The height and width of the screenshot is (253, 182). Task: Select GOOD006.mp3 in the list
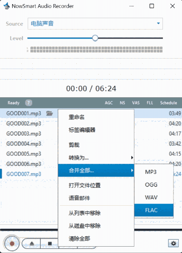pyautogui.click(x=24, y=164)
